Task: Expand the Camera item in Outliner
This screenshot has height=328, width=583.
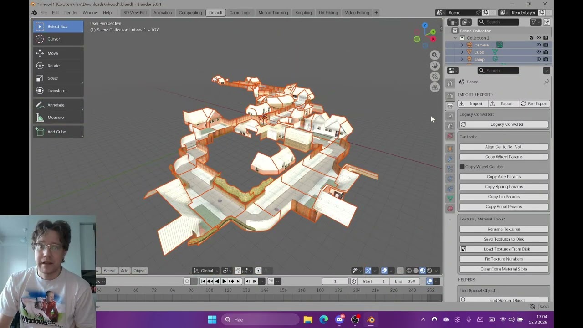Action: (462, 45)
